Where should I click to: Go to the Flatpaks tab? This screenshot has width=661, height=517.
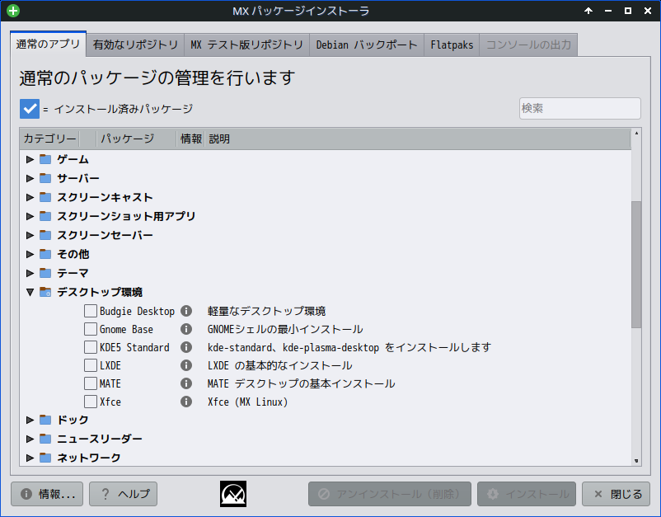(x=452, y=45)
